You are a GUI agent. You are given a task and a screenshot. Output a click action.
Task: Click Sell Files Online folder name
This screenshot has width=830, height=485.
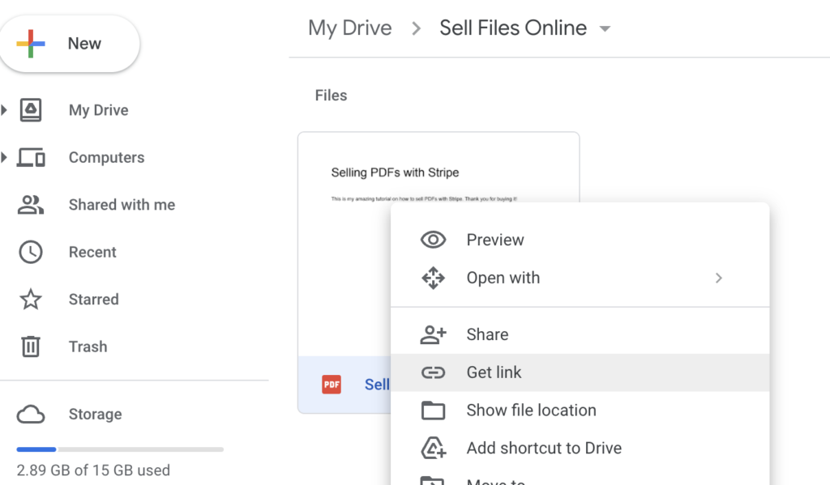[513, 28]
